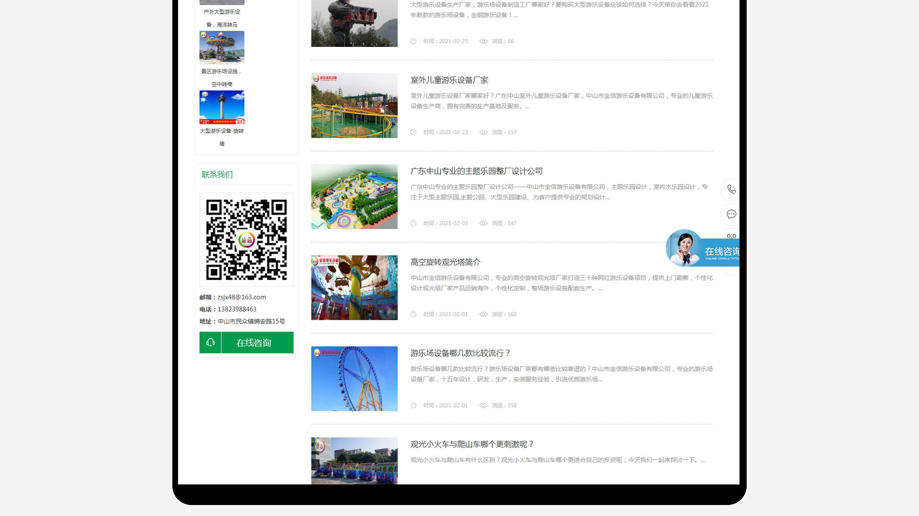The width and height of the screenshot is (919, 516).
Task: Open product link 大型游乐设备-旋转塔
Action: pos(222,137)
